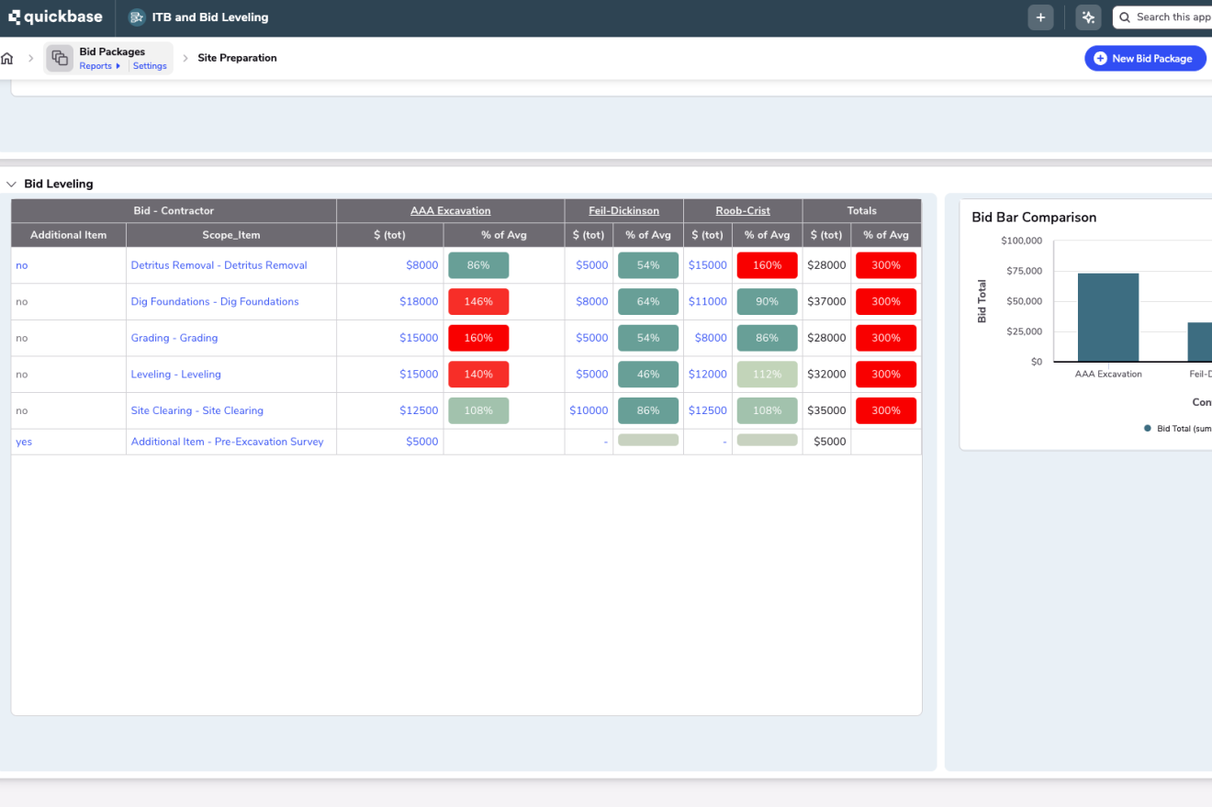
Task: Click the Quickbase logo
Action: (x=55, y=17)
